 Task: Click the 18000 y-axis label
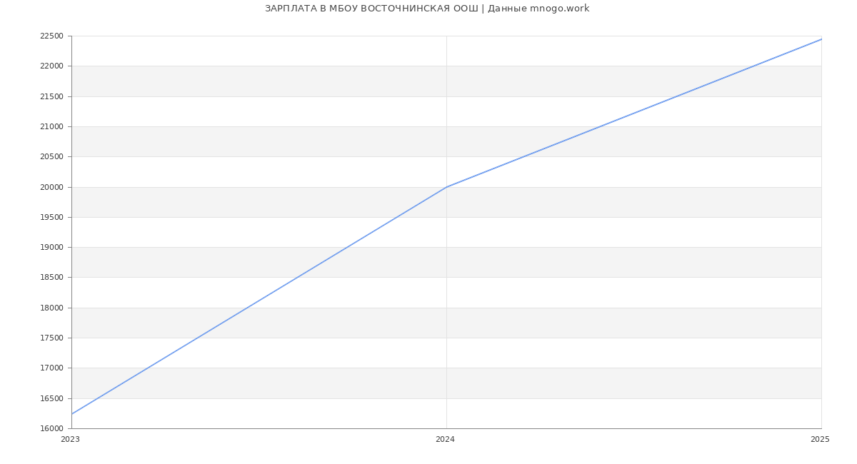[x=51, y=308]
